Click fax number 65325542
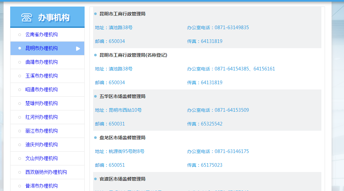This screenshot has width=344, height=191. pos(212,124)
